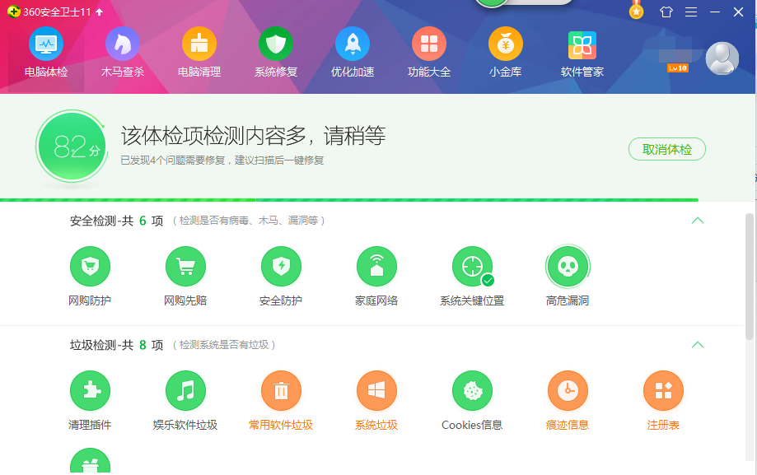Viewport: 757px width, 475px height.
Task: Click the 82分 score circle
Action: (72, 147)
